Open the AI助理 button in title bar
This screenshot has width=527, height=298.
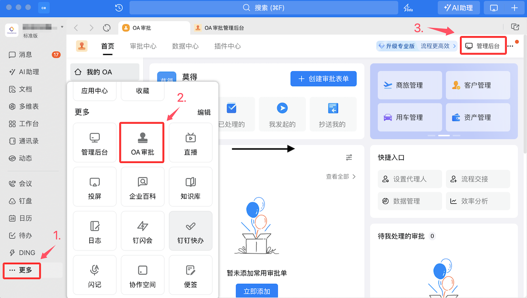[458, 8]
